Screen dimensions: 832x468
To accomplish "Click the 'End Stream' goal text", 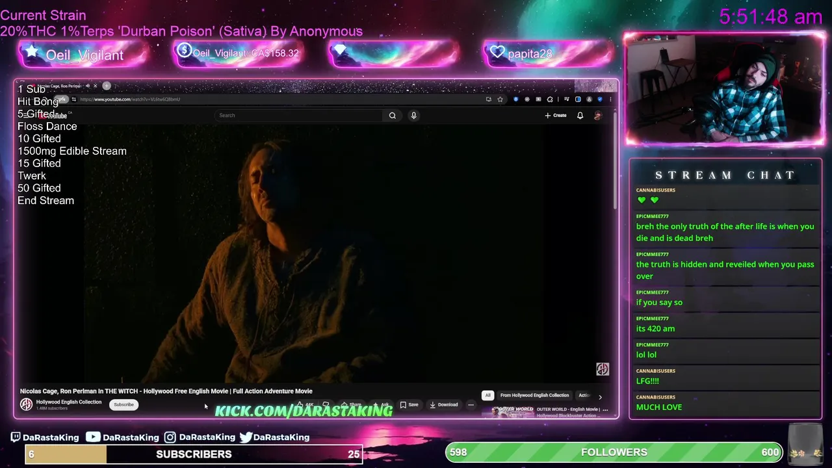I will [45, 200].
